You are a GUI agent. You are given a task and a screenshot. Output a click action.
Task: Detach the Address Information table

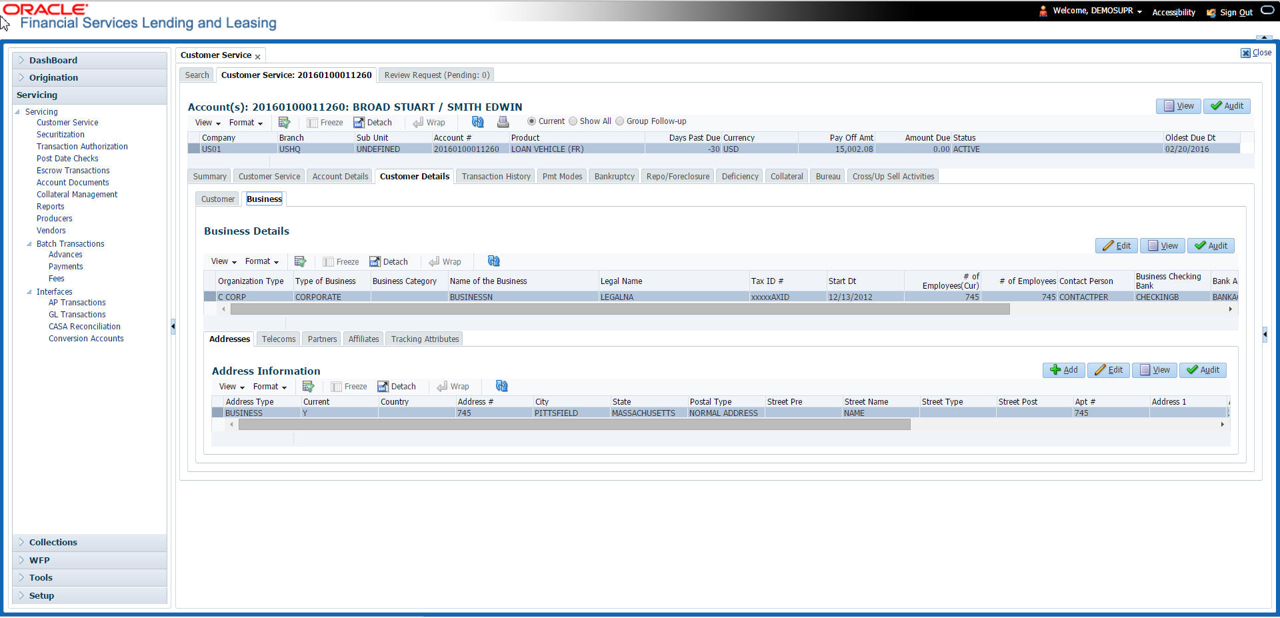[x=397, y=387]
